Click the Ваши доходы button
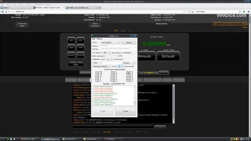The image size is (251, 141). [x=162, y=23]
